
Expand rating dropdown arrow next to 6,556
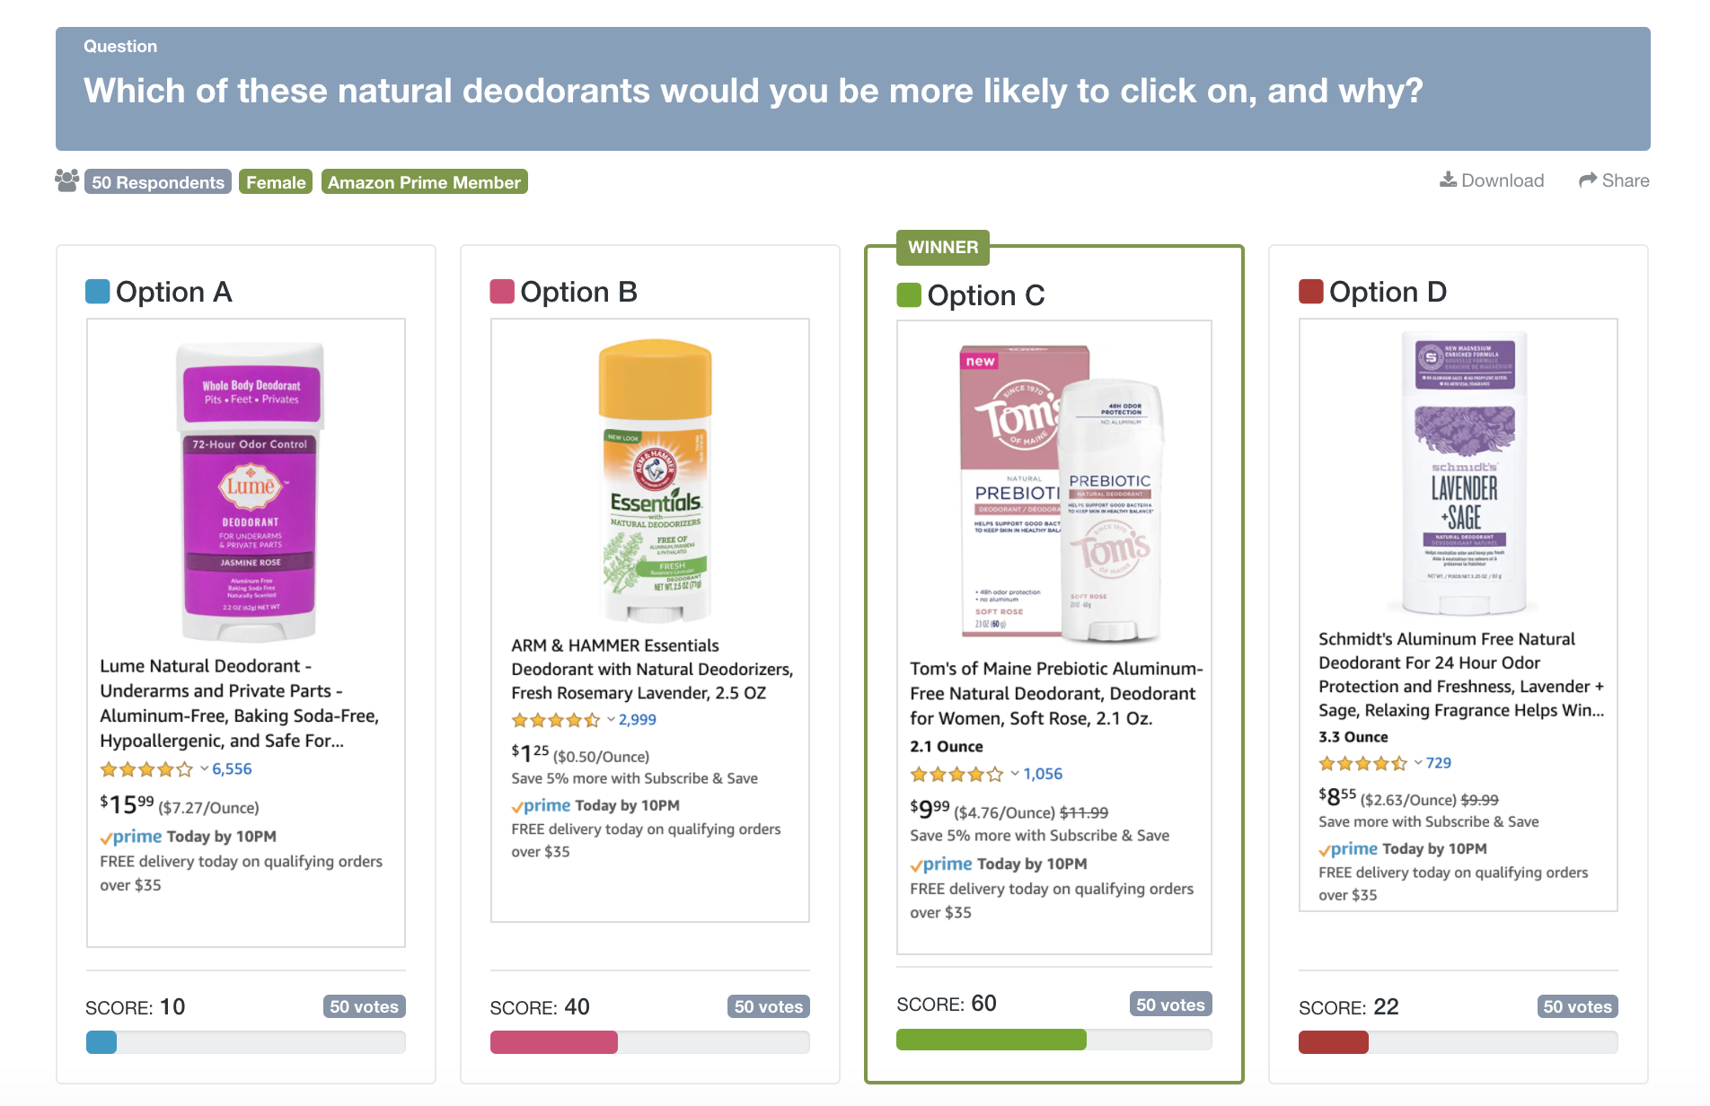tap(204, 768)
